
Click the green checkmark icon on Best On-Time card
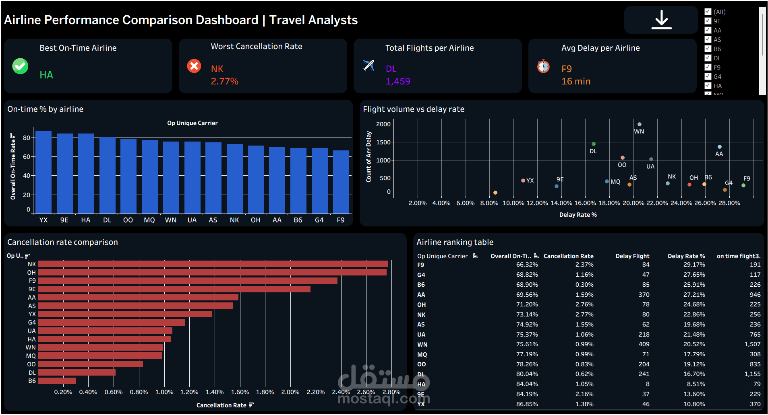(x=20, y=66)
